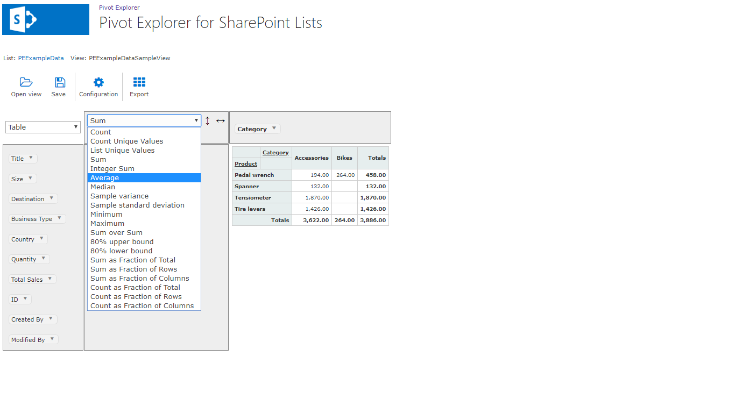This screenshot has height=413, width=735.
Task: Open the Table renderer dropdown
Action: point(43,127)
